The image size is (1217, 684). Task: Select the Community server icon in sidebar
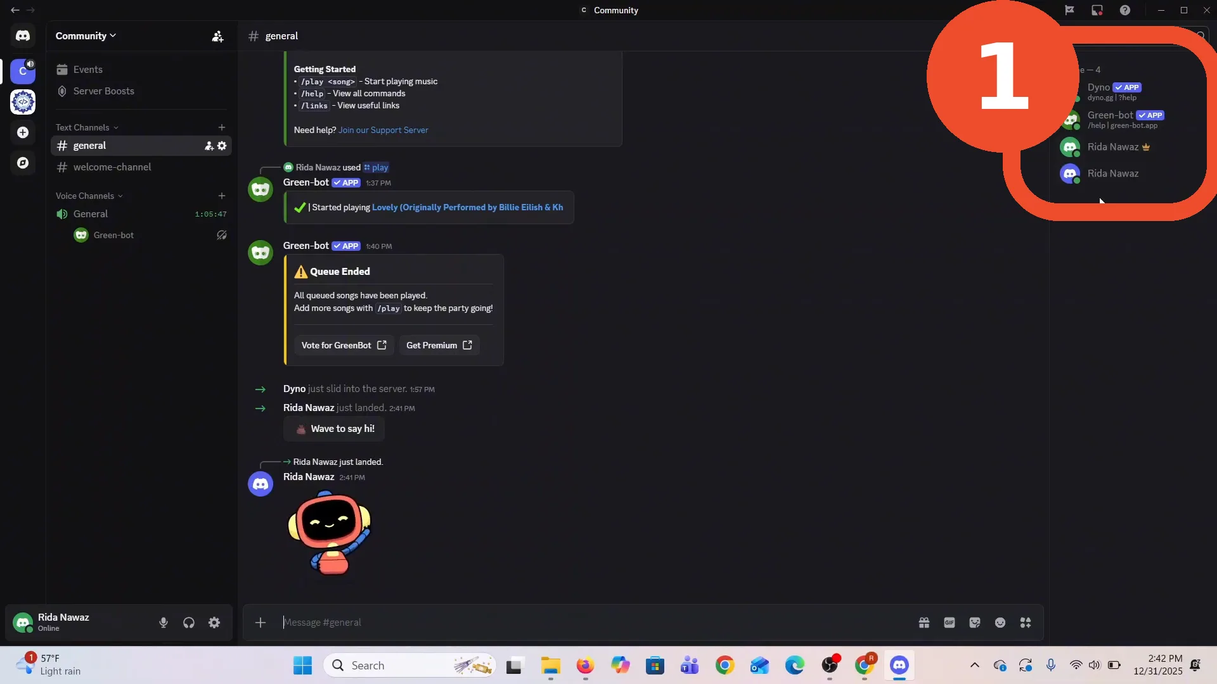23,71
